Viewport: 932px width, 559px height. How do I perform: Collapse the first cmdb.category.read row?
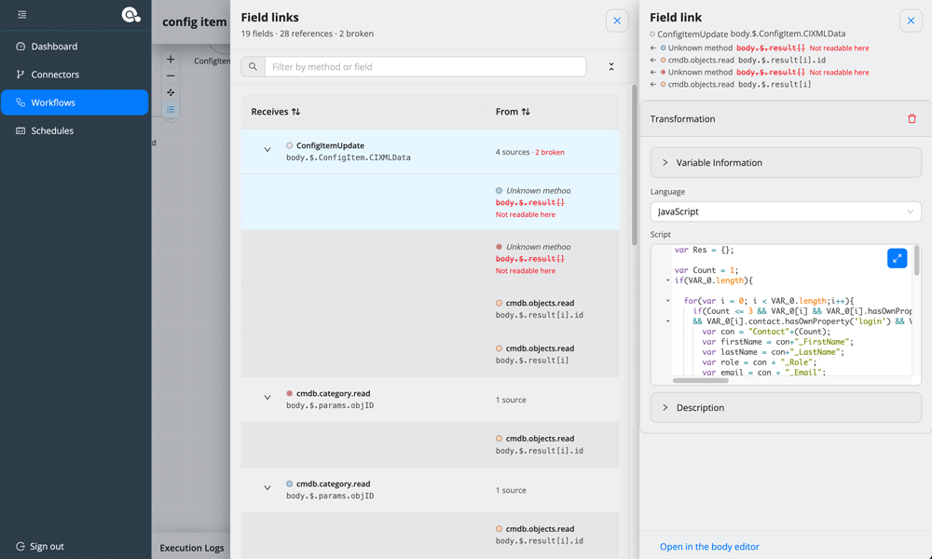[x=267, y=398]
